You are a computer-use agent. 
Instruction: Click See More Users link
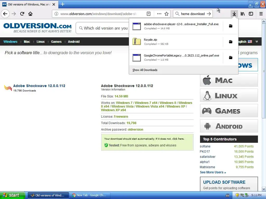coord(213,172)
